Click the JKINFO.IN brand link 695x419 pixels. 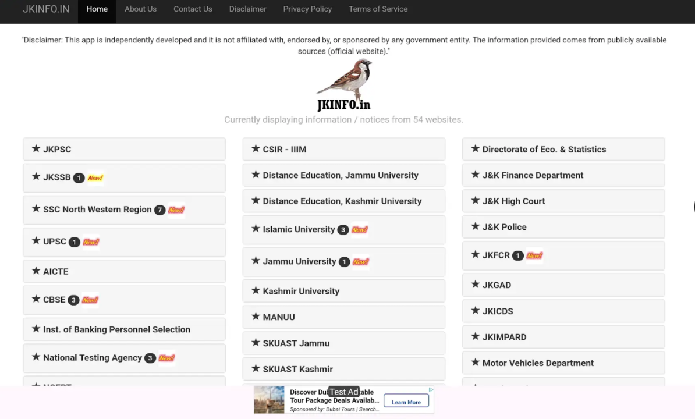click(x=46, y=9)
